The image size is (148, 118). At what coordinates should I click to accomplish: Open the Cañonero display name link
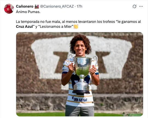(x=25, y=6)
